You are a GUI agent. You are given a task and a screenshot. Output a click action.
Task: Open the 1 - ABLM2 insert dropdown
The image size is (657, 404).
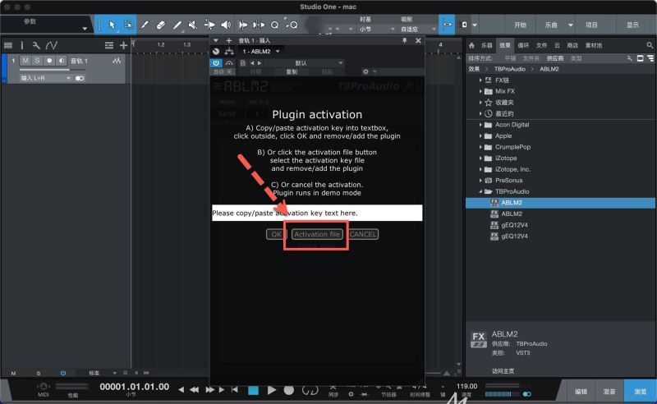[x=277, y=51]
